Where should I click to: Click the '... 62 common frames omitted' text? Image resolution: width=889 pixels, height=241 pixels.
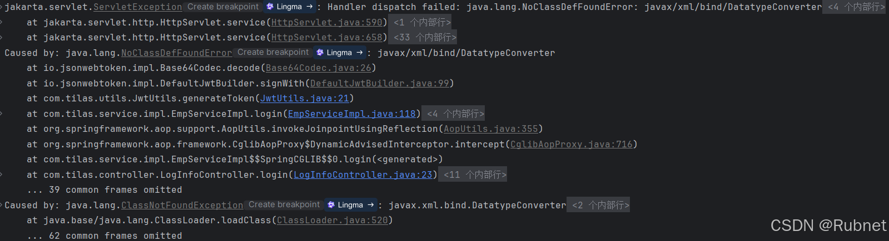(x=105, y=236)
